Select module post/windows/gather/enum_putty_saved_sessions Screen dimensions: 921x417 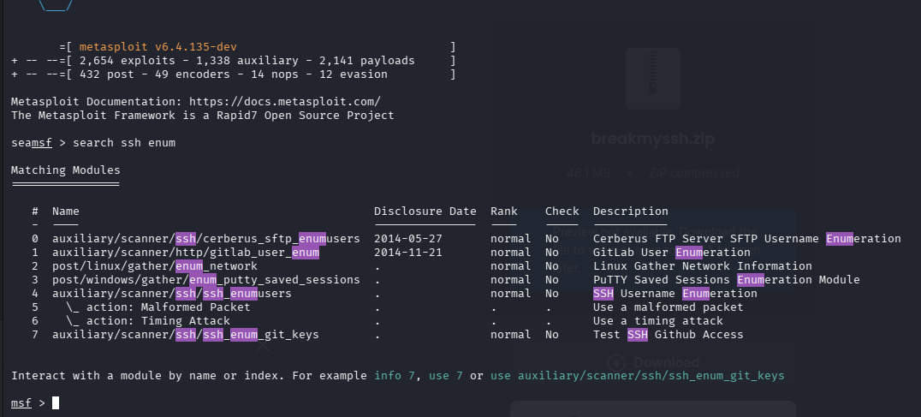click(x=206, y=279)
